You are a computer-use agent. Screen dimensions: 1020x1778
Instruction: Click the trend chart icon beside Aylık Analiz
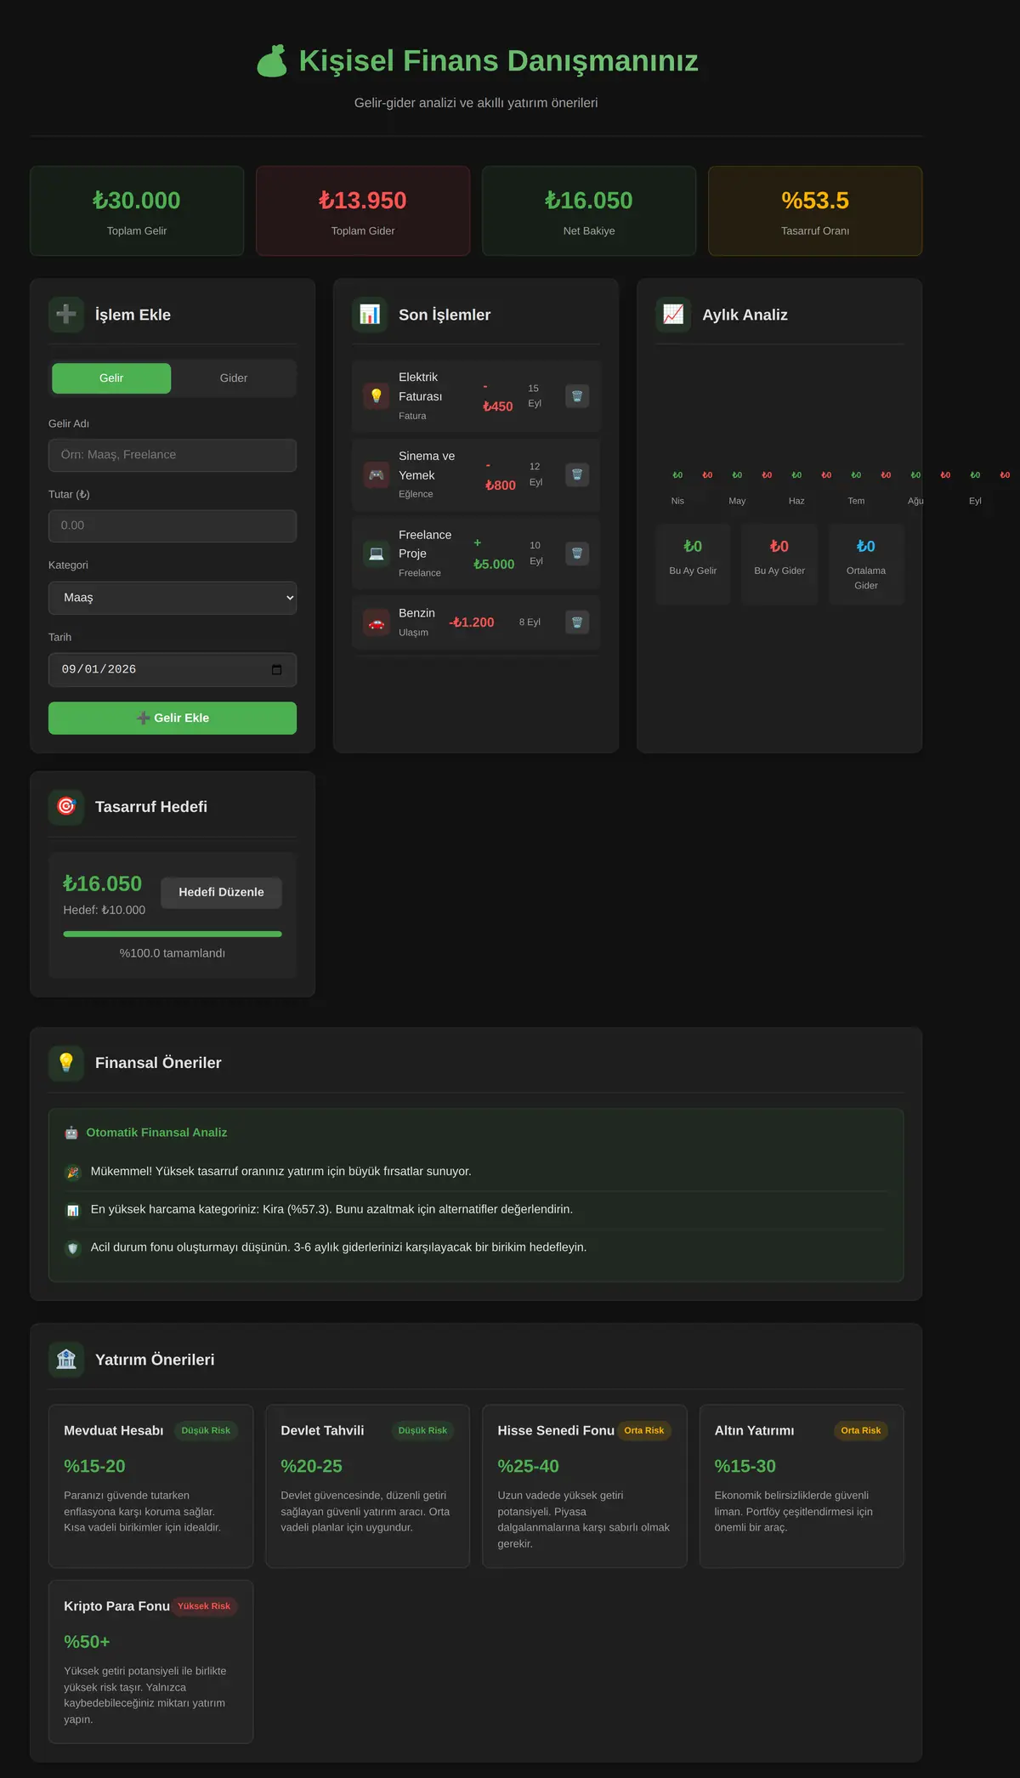[673, 315]
